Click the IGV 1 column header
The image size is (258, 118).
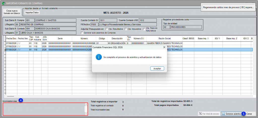click(x=217, y=38)
